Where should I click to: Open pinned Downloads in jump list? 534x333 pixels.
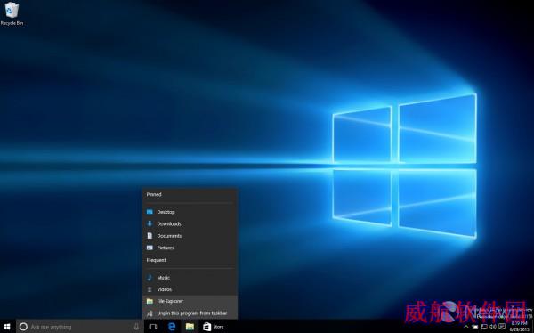pos(190,224)
